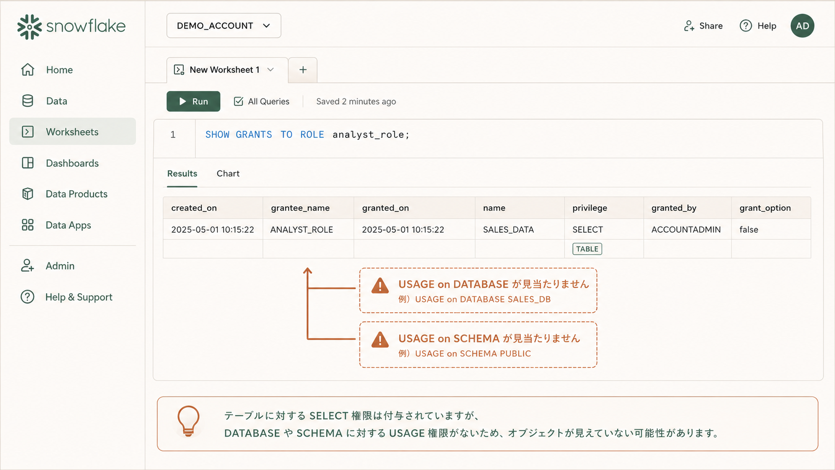Open Data Products in the sidebar
Screen dimensions: 835x470
[72, 194]
